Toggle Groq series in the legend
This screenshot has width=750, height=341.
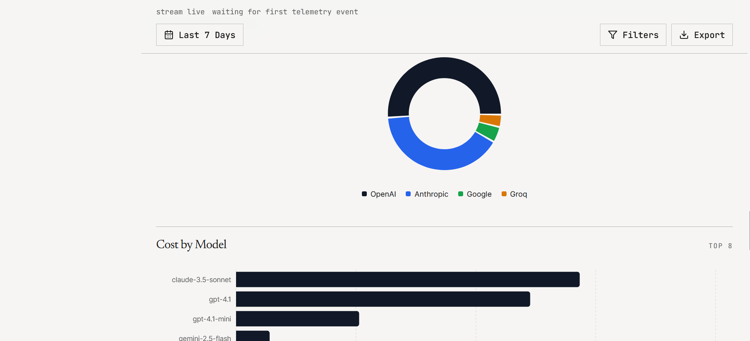point(514,194)
